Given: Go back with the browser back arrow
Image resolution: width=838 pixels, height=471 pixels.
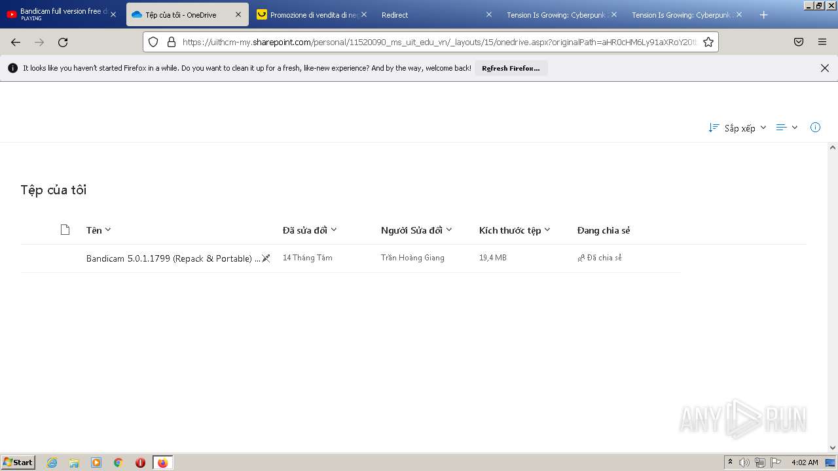Looking at the screenshot, I should click(16, 42).
